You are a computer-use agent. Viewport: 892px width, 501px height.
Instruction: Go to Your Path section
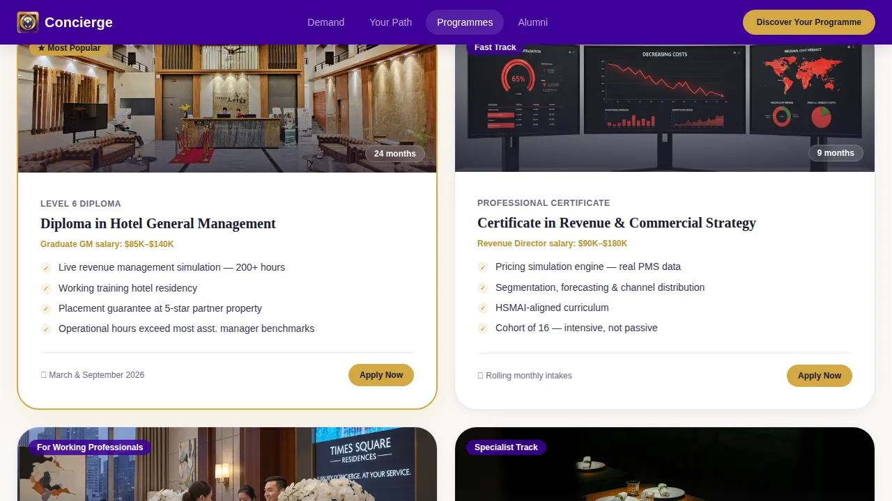point(391,22)
